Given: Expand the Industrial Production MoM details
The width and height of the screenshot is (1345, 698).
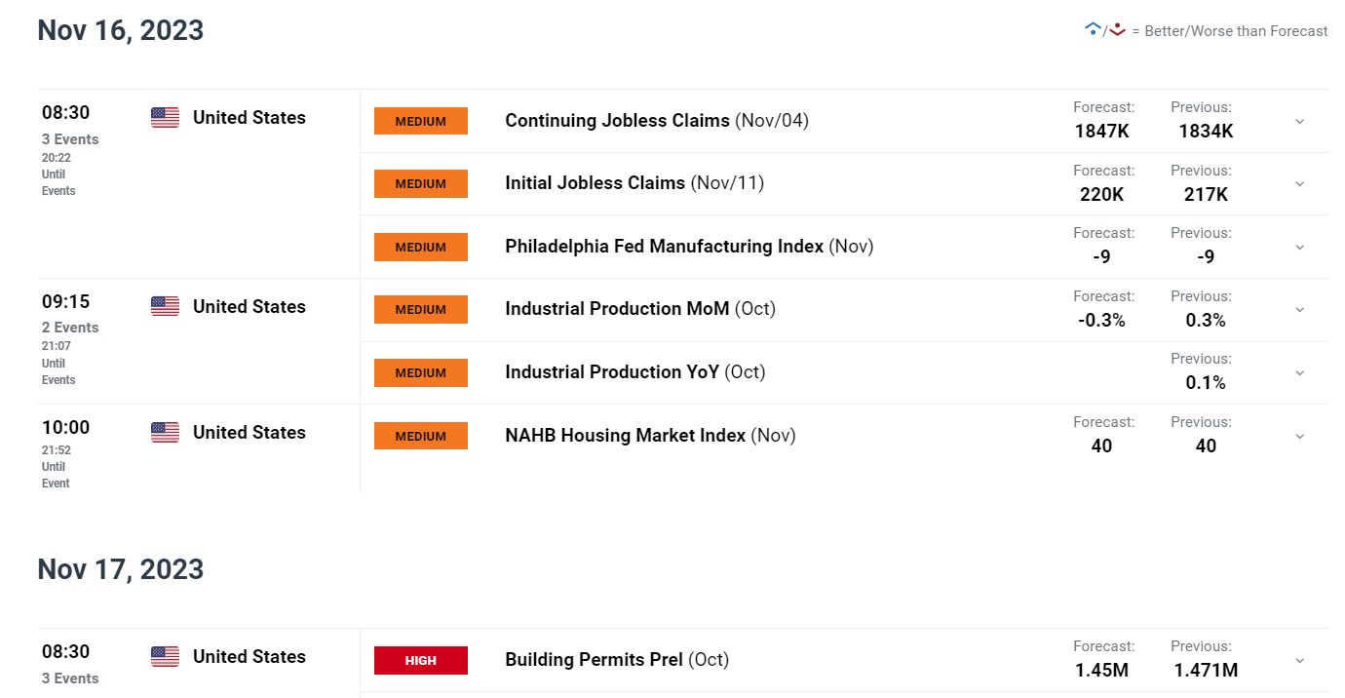Looking at the screenshot, I should [1299, 309].
